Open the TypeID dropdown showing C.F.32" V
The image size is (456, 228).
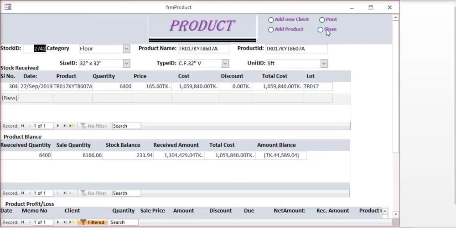tap(225, 64)
